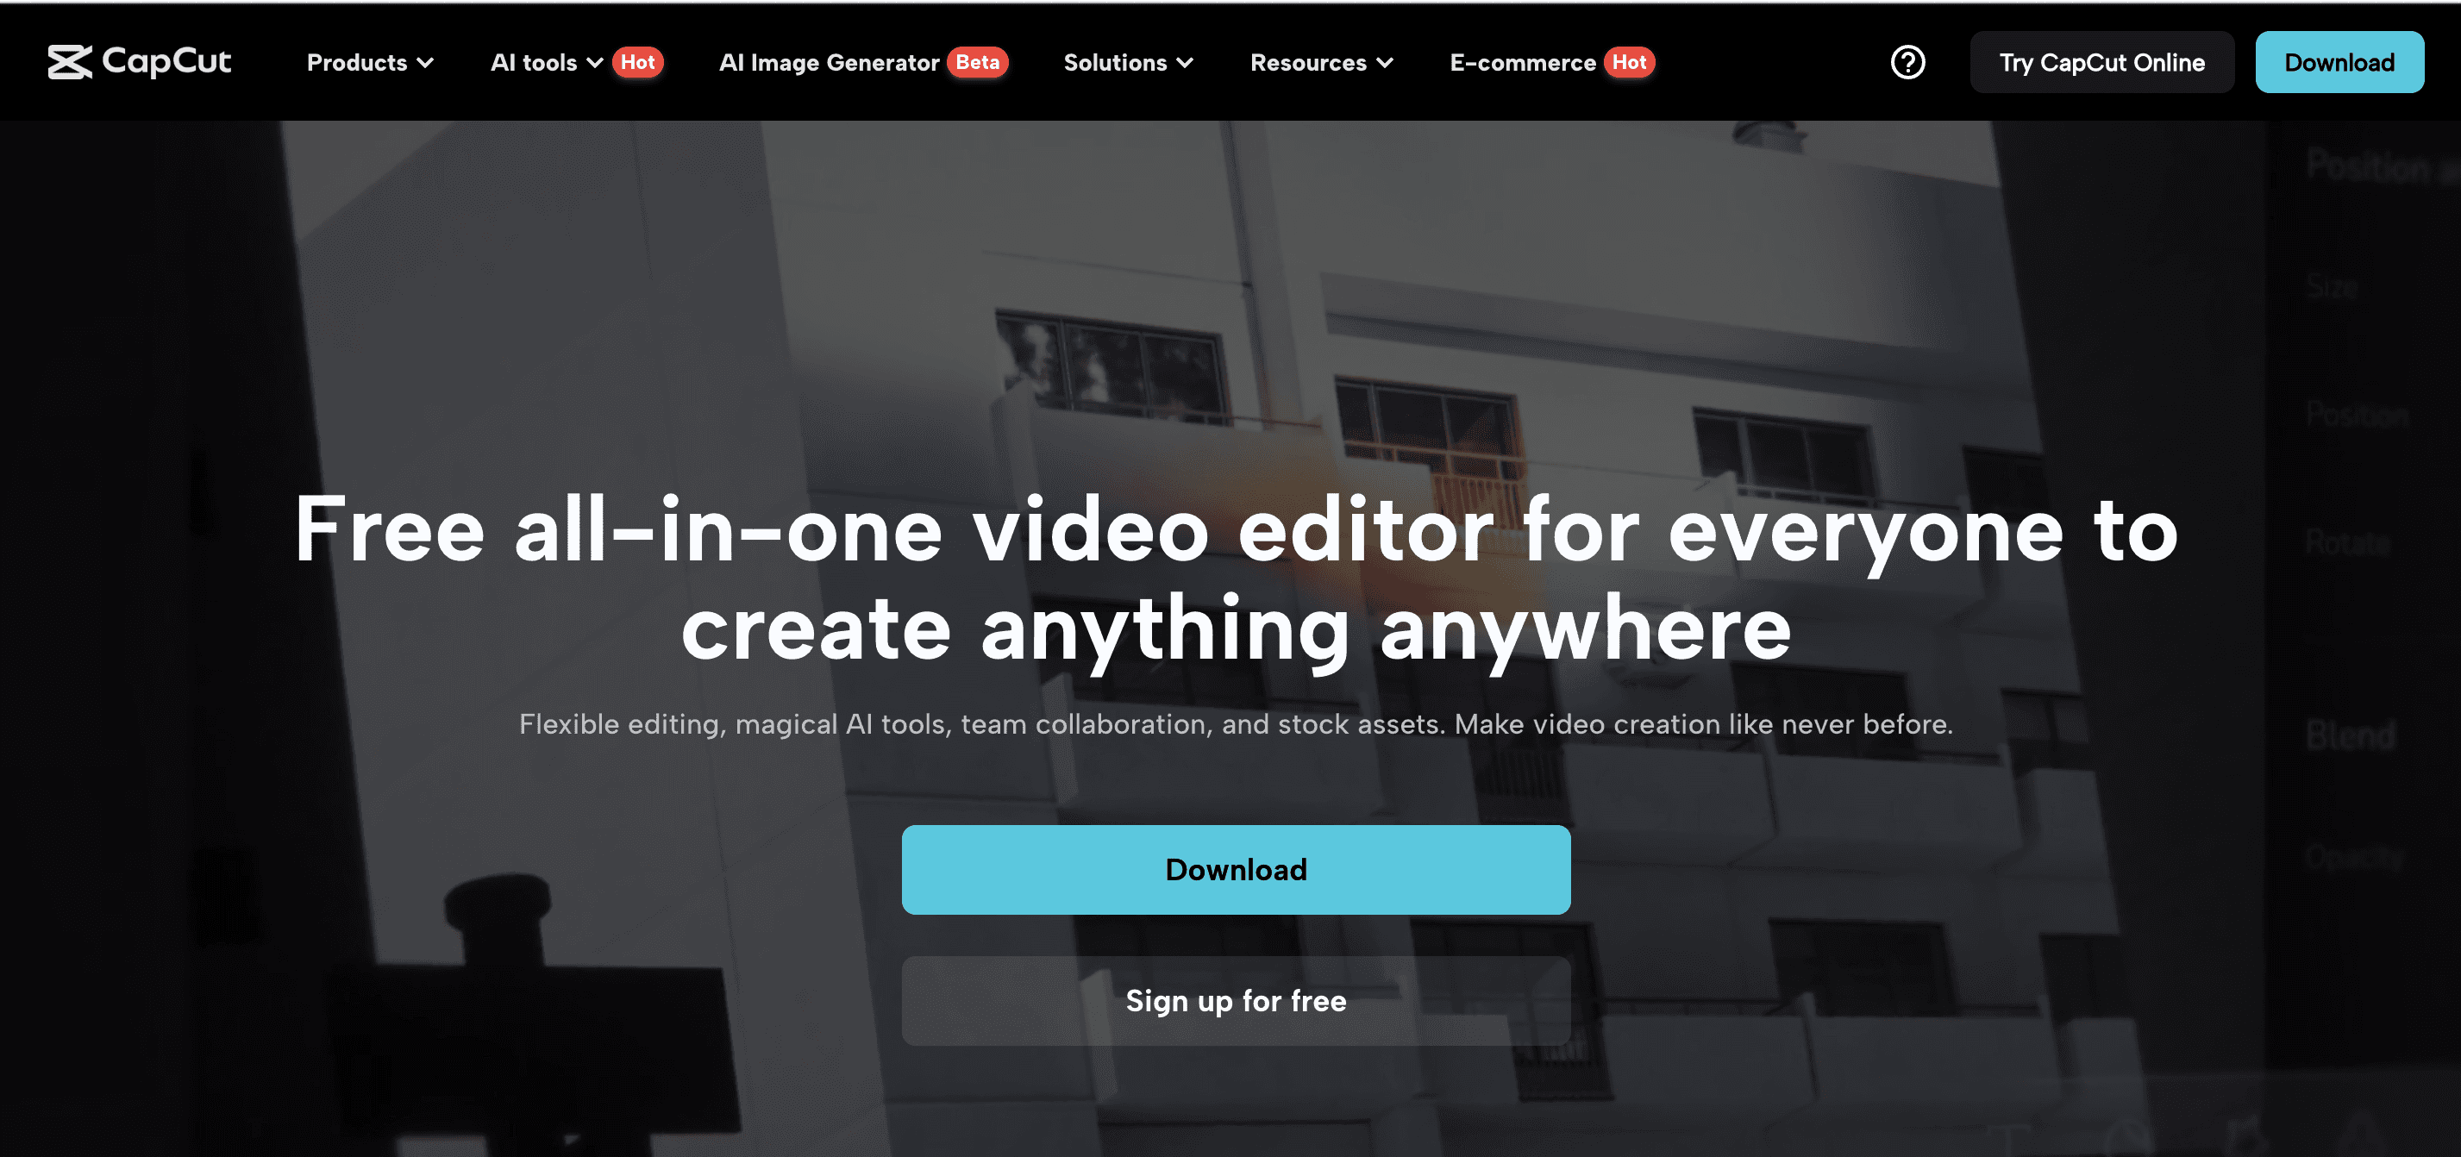Viewport: 2461px width, 1157px height.
Task: Click the Download button
Action: pos(1237,870)
